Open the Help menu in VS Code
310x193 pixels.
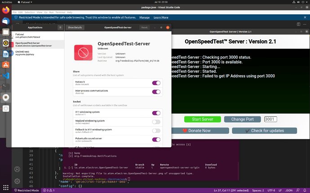[x=70, y=12]
